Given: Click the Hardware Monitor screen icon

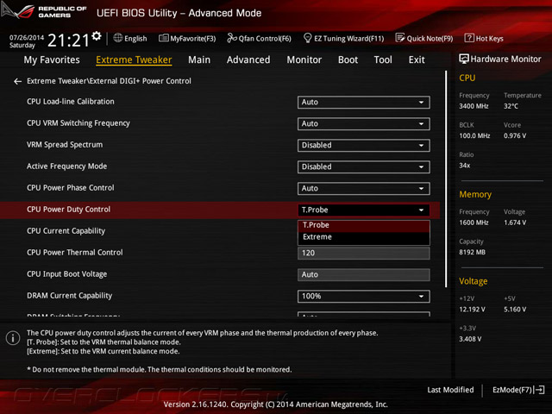Looking at the screenshot, I should coord(464,60).
